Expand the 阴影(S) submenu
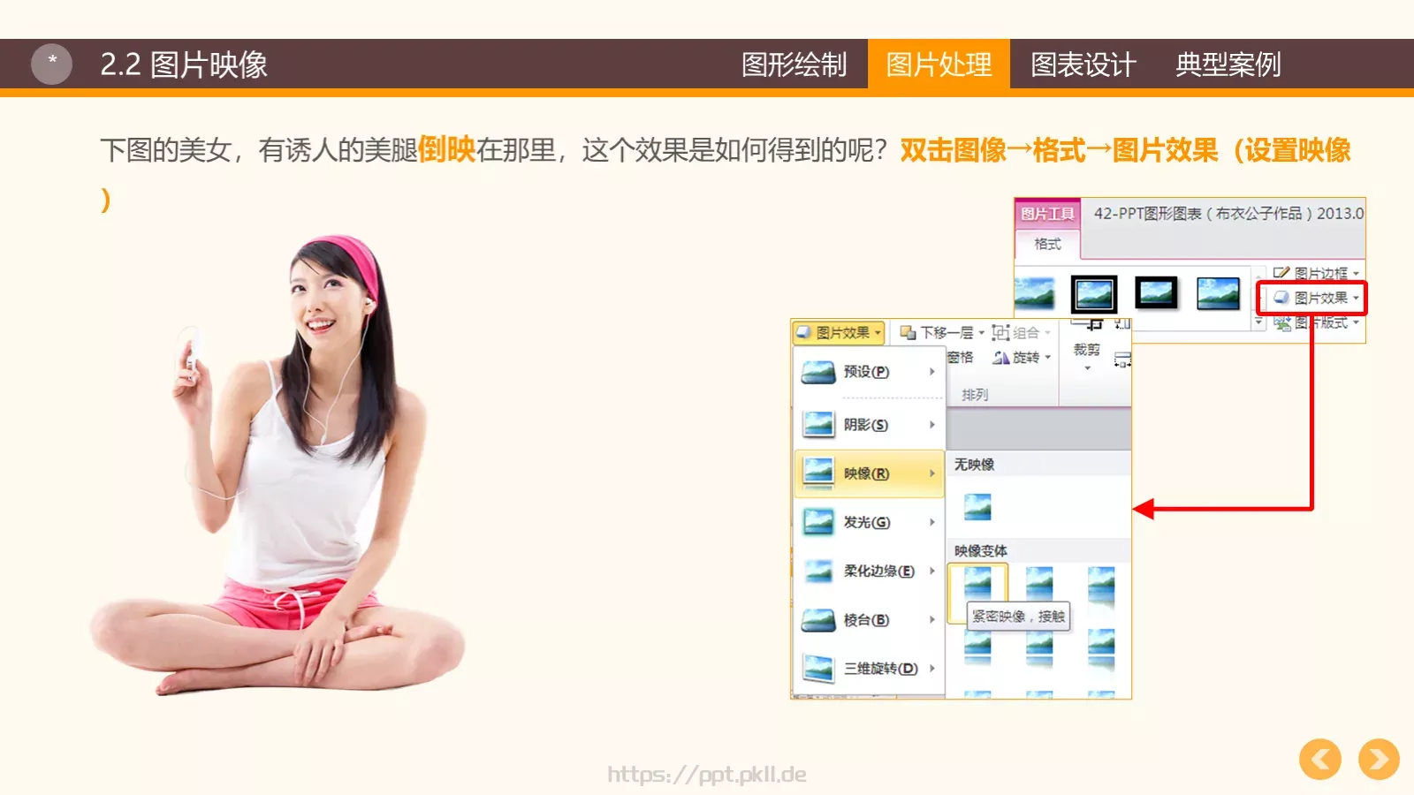The image size is (1414, 795). point(869,425)
